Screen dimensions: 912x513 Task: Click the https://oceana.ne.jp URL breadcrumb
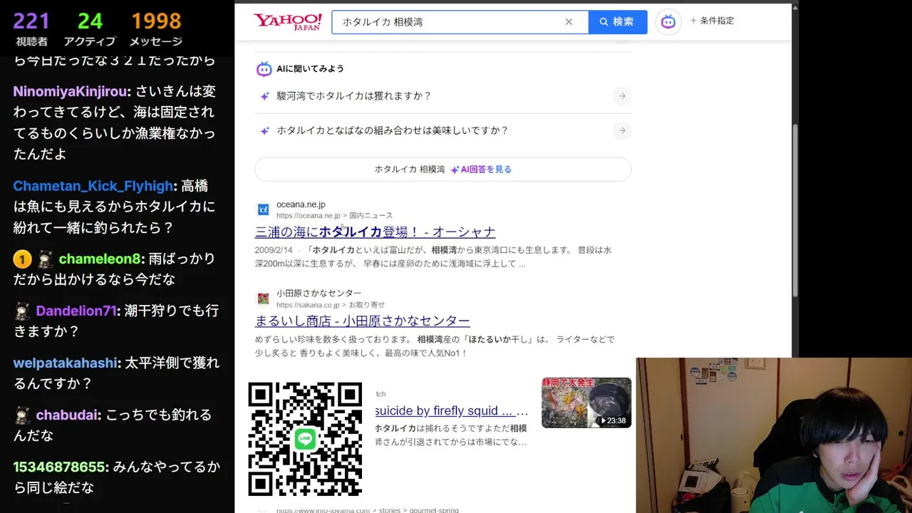tap(334, 216)
